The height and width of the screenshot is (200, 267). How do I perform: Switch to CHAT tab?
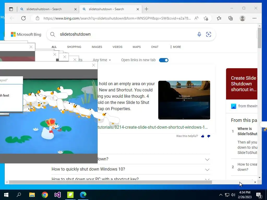point(155,47)
